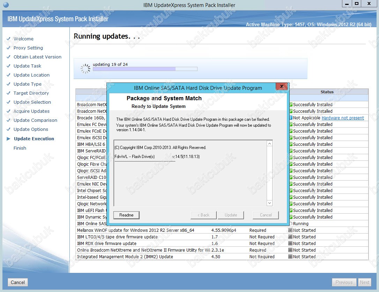Select the Update Task step
379x292 pixels.
click(27, 66)
